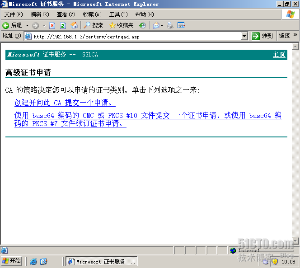Click the 转到 (Go) button
The height and width of the screenshot is (268, 300).
click(262, 36)
